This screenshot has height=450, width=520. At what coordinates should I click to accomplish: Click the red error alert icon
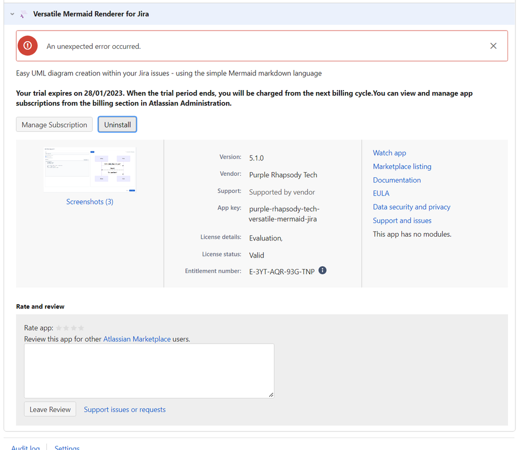point(28,46)
